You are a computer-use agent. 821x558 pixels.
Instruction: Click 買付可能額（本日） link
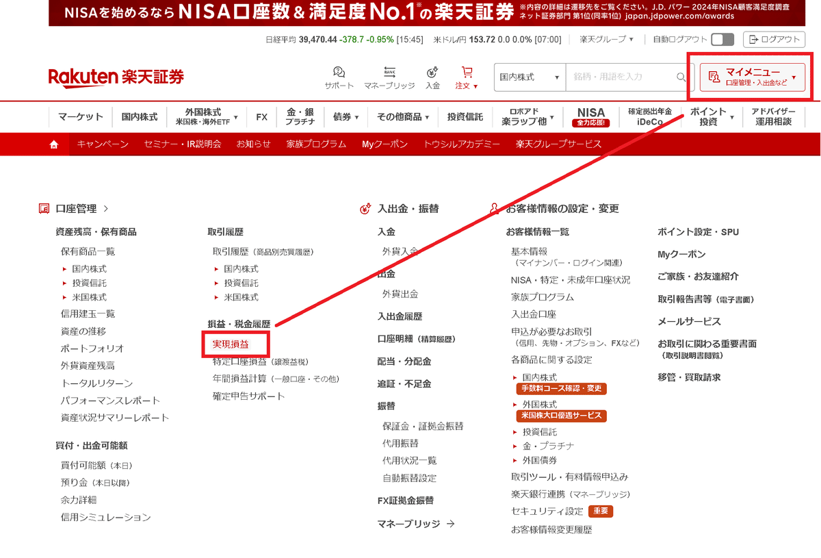point(97,466)
